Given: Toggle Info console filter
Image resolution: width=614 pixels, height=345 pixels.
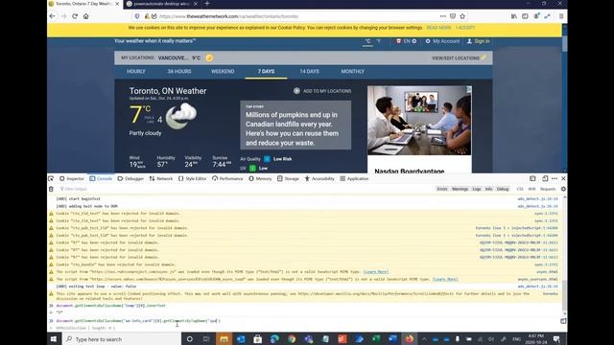Looking at the screenshot, I should coord(488,189).
